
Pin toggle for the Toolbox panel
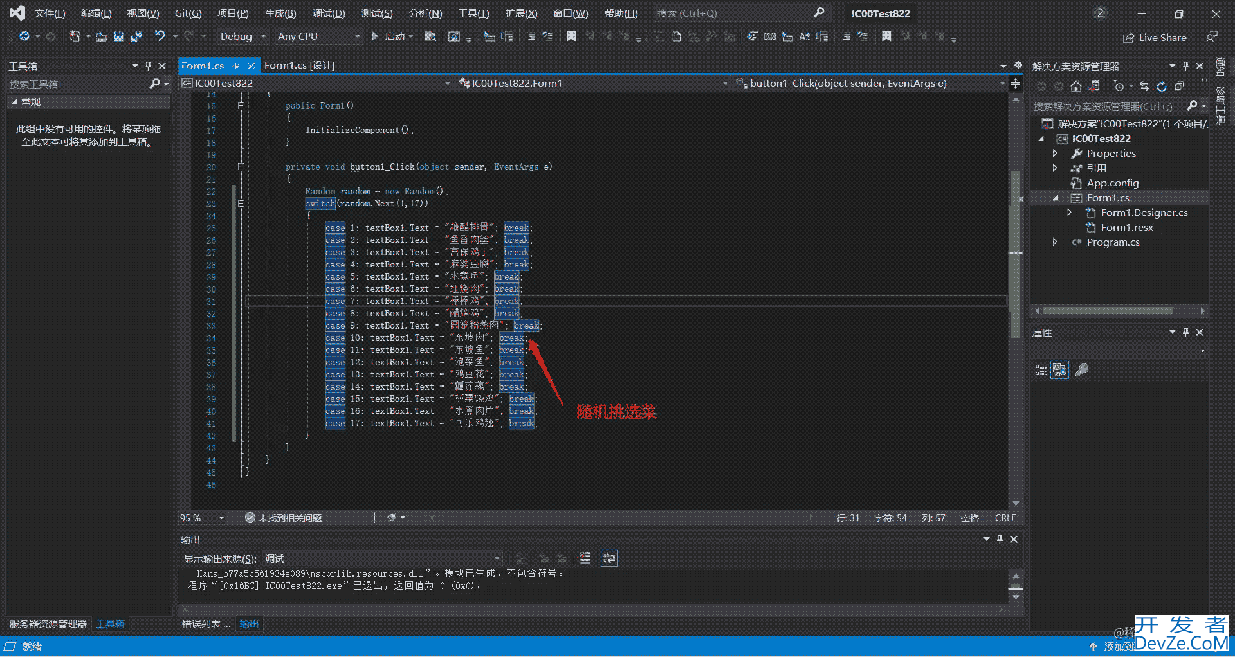point(148,66)
